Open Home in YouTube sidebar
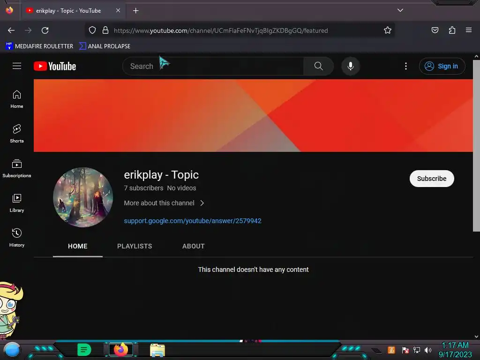The image size is (480, 360). [17, 99]
